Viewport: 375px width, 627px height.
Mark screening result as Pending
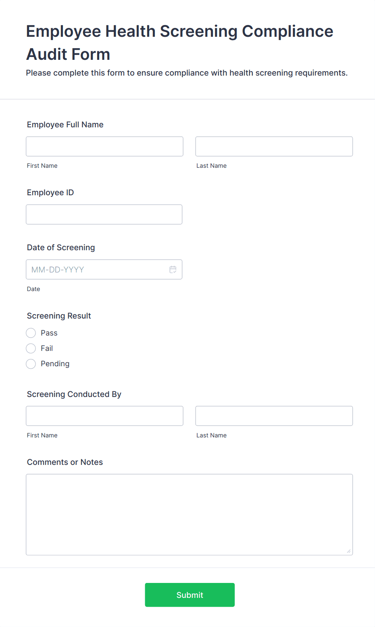coord(31,364)
